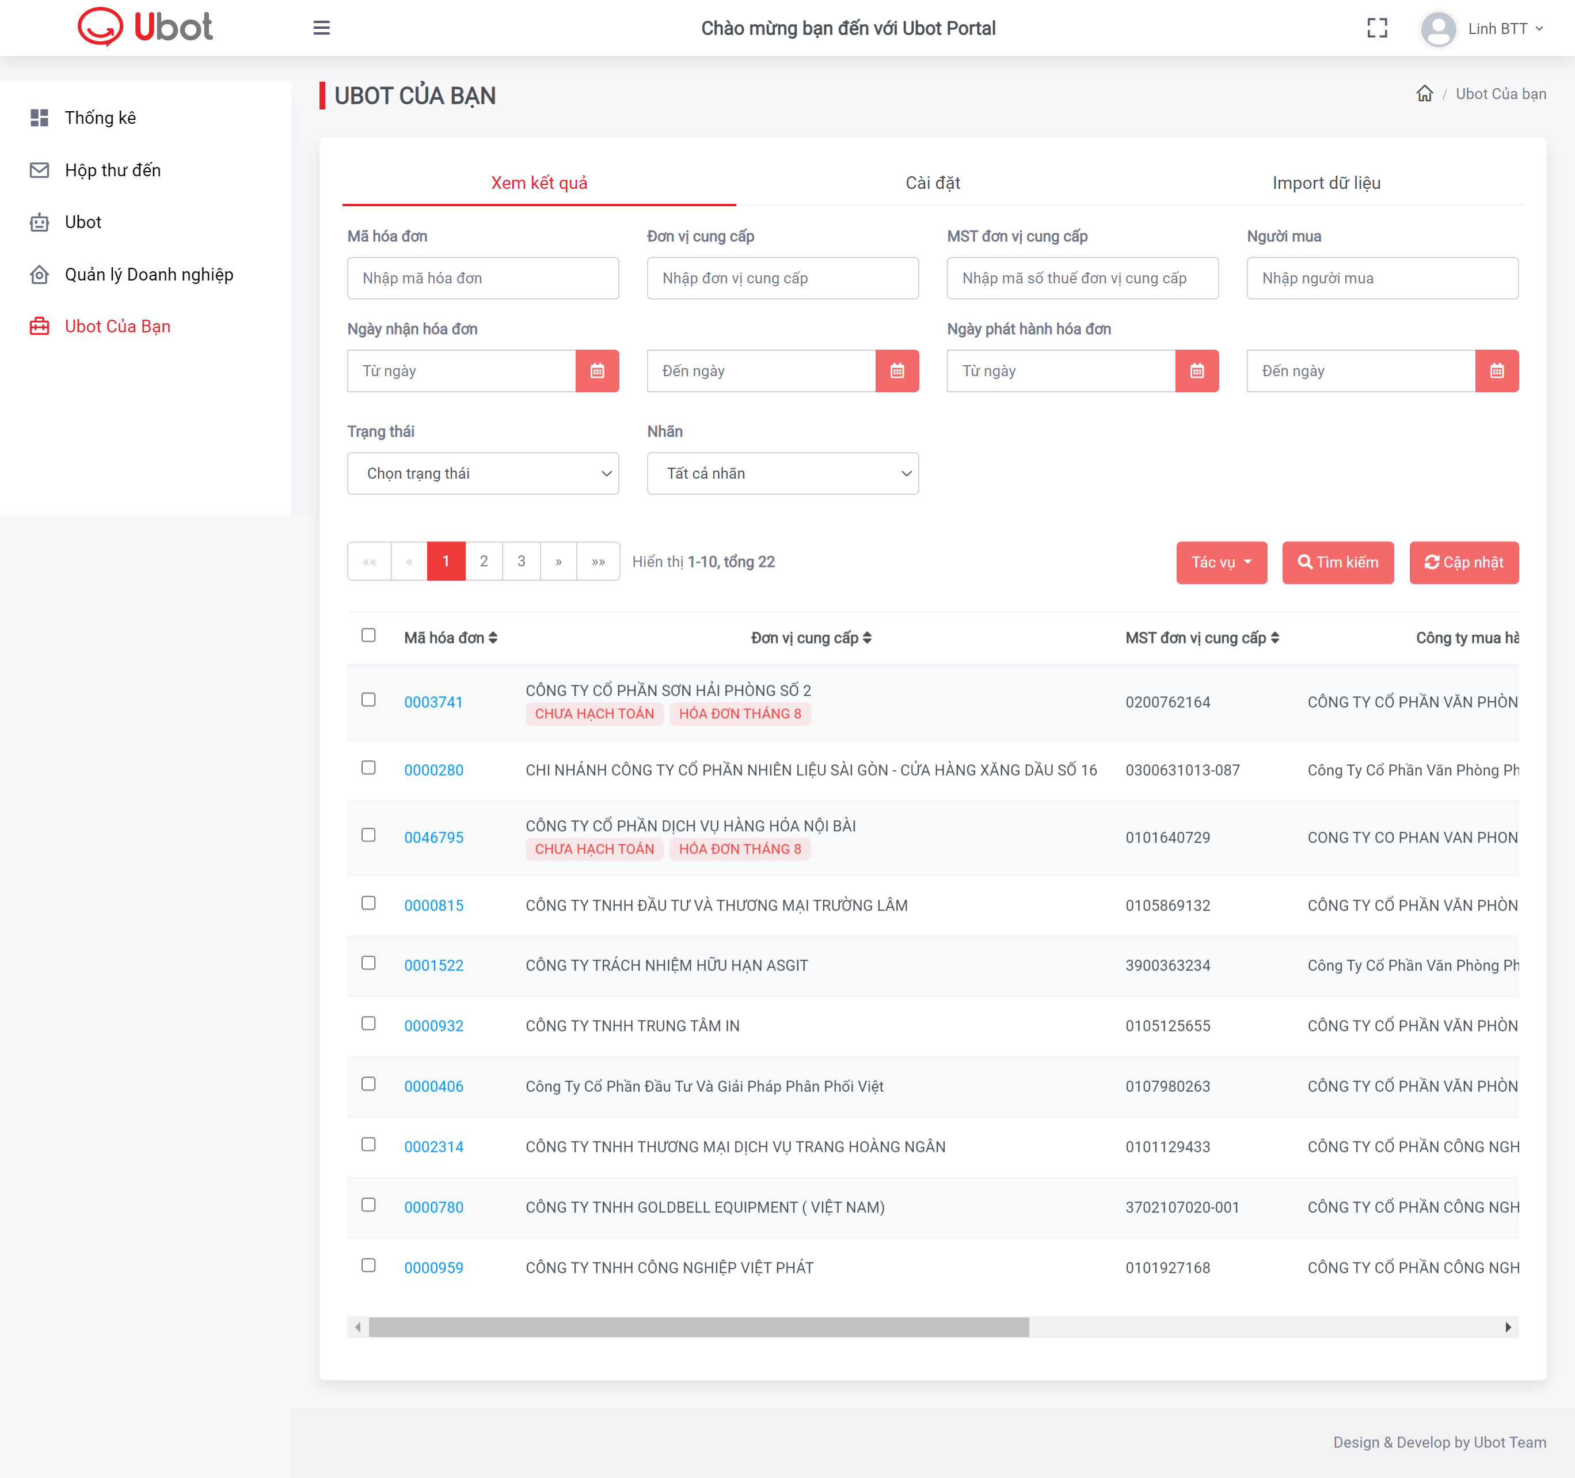Open the Tất cả nhãn dropdown
1575x1478 pixels.
point(783,473)
